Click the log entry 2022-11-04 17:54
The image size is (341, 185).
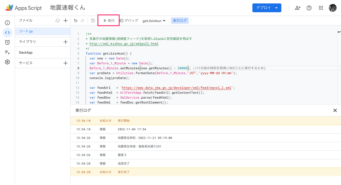coord(205,129)
